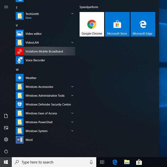Image resolution: width=167 pixels, height=167 pixels.
Task: Open the Google Chrome tile
Action: [x=92, y=24]
